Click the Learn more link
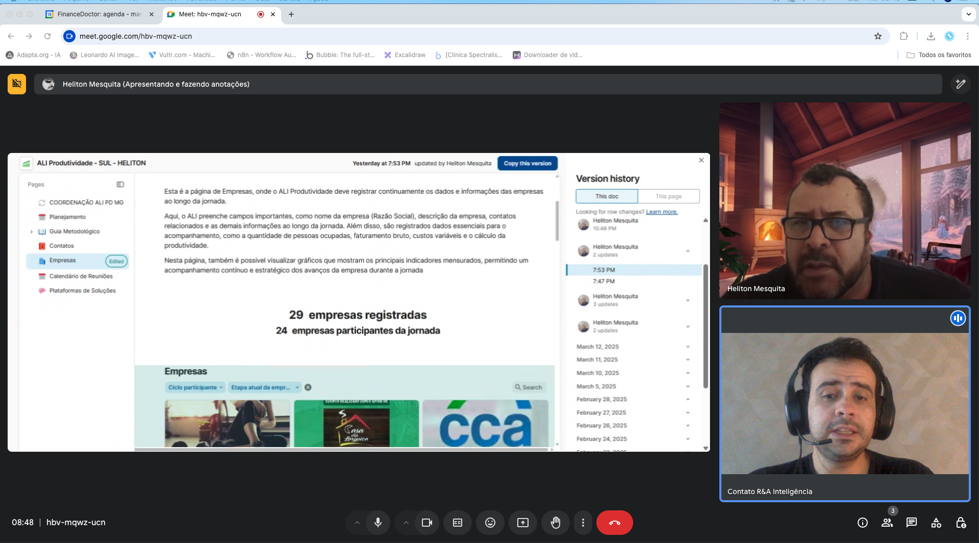 click(662, 212)
